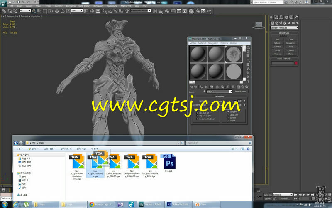Click the Align tool in main toolbar
332x208 pixels.
(161, 11)
